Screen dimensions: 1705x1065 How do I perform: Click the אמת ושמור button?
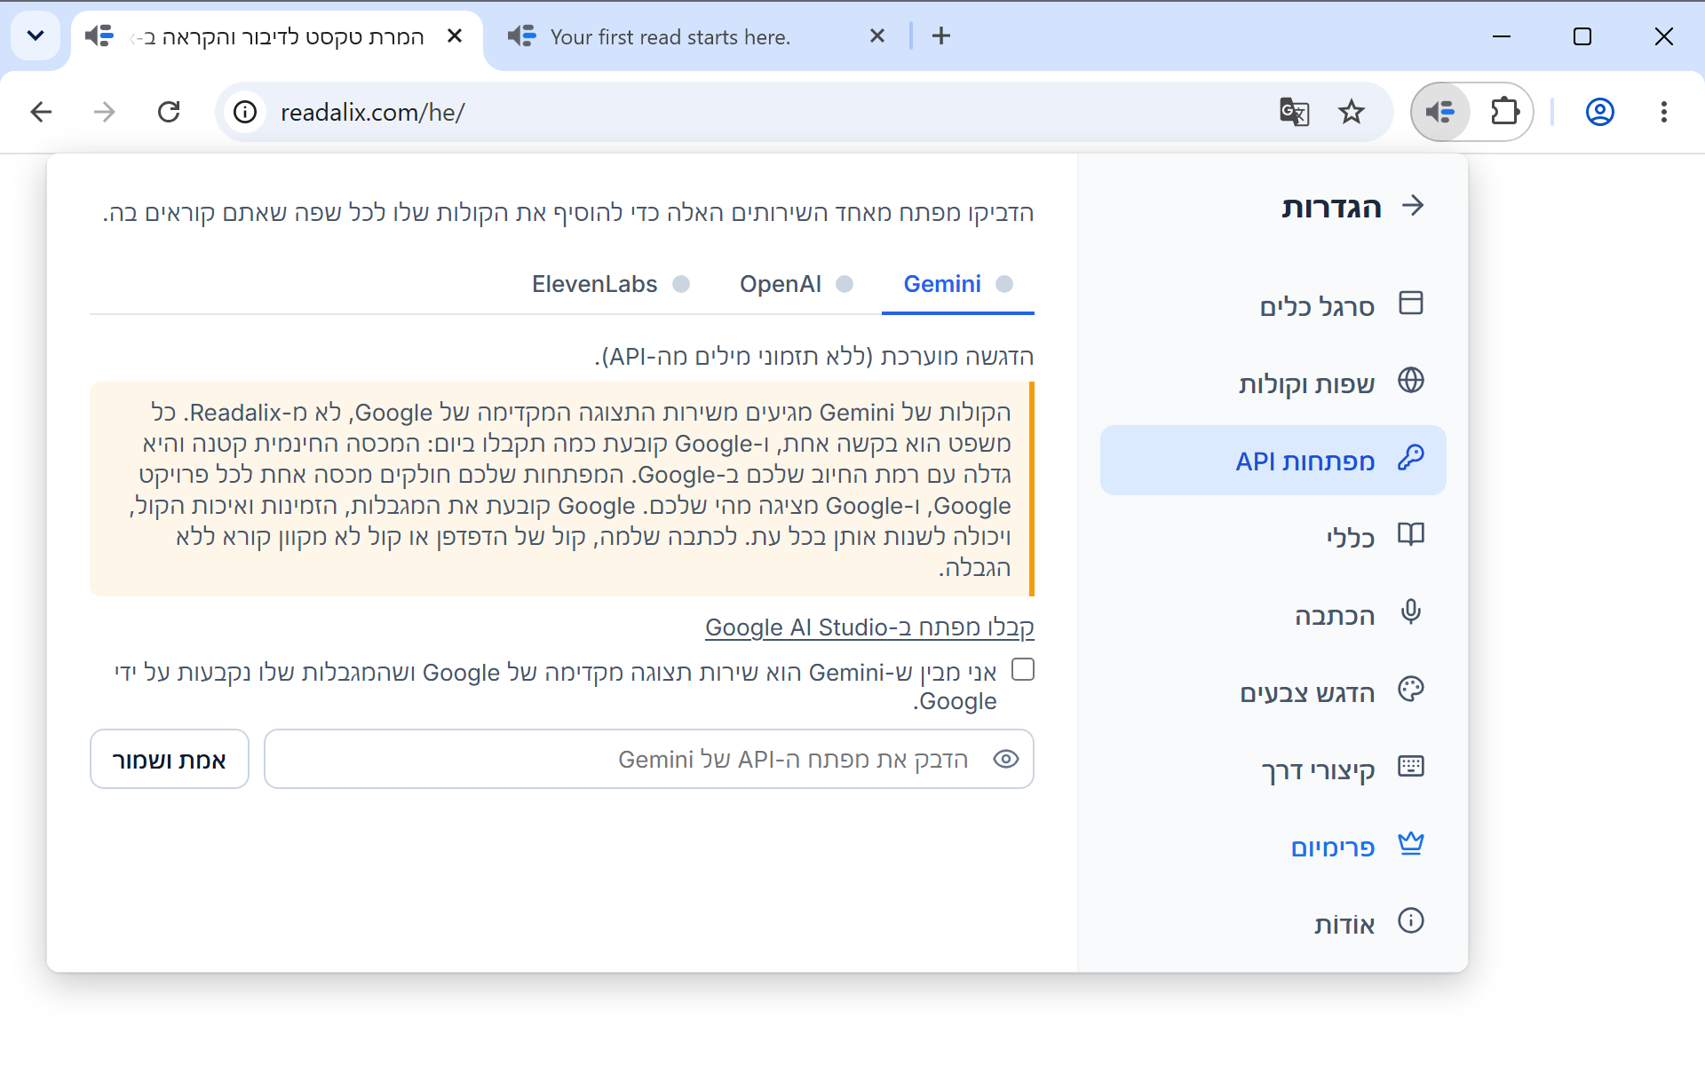coord(169,759)
